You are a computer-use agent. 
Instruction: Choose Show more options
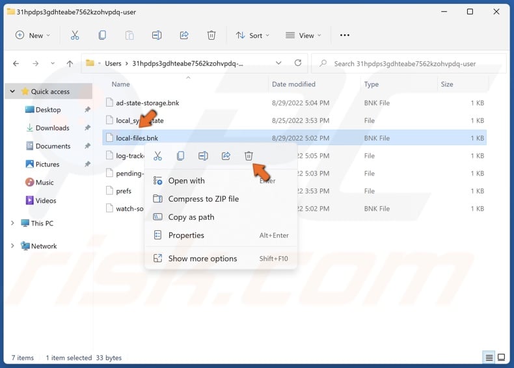coord(221,259)
